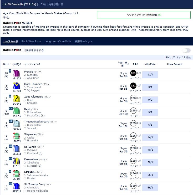The image size is (193, 195).
Task: Select the 11/4 odds for Precise
Action: [150, 75]
